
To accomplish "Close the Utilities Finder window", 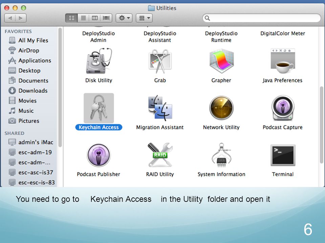I will [x=7, y=8].
